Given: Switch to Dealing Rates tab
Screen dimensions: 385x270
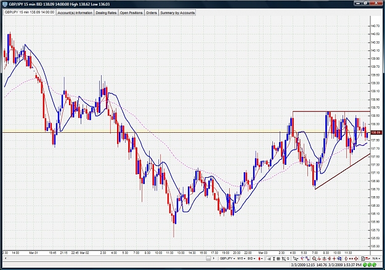Looking at the screenshot, I should click(106, 13).
